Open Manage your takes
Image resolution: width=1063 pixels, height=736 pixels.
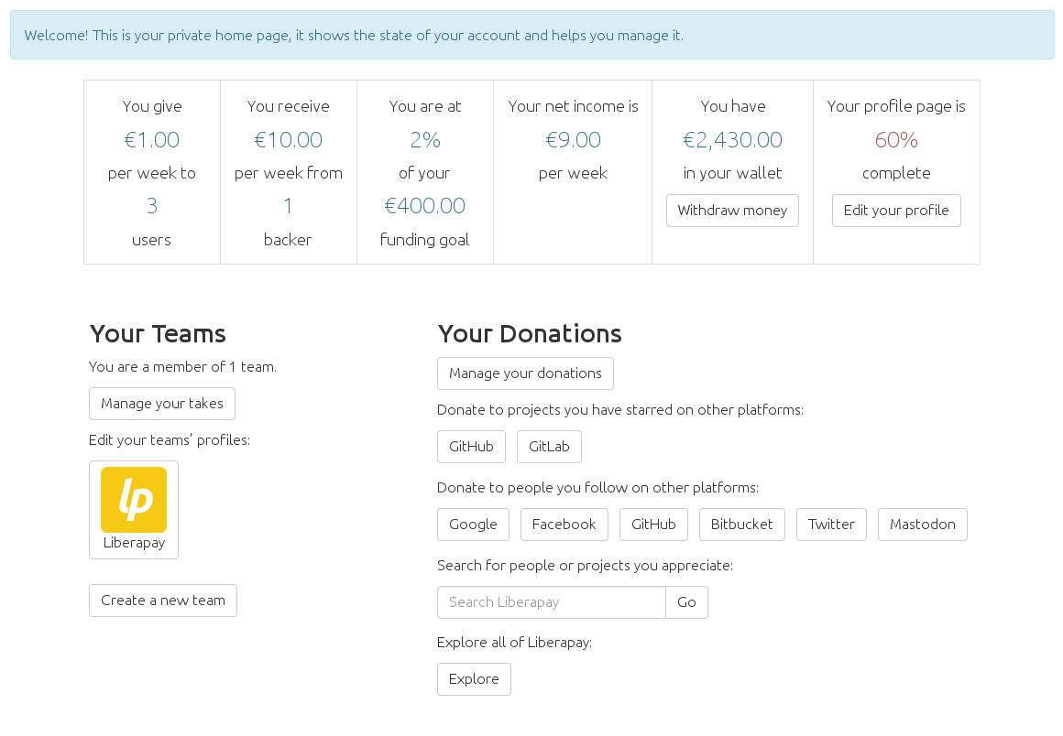(x=161, y=404)
